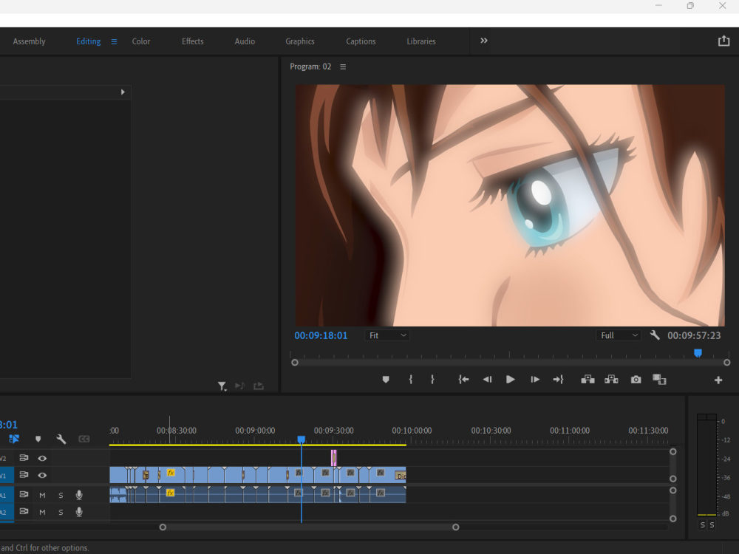Go to In point
This screenshot has width=739, height=554.
point(463,379)
